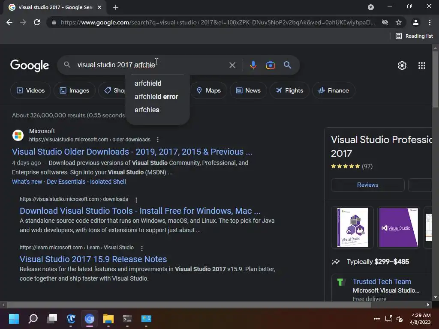The image size is (439, 329).
Task: Open the 'Dev Essentials' sitelink
Action: pyautogui.click(x=66, y=182)
